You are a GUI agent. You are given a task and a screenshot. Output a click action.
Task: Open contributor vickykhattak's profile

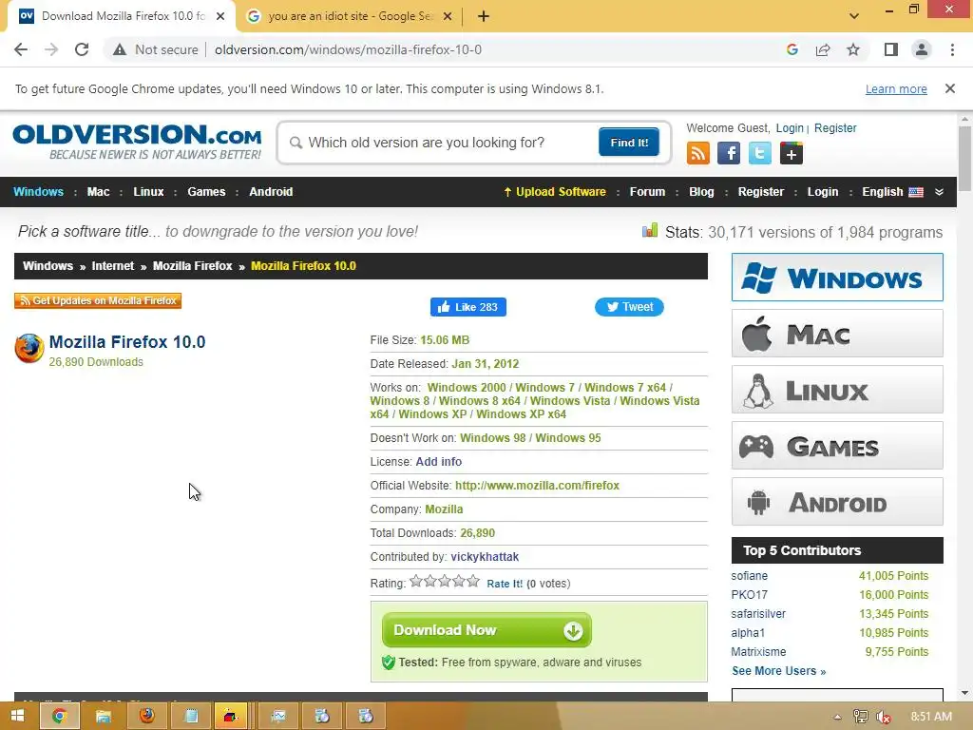tap(485, 557)
